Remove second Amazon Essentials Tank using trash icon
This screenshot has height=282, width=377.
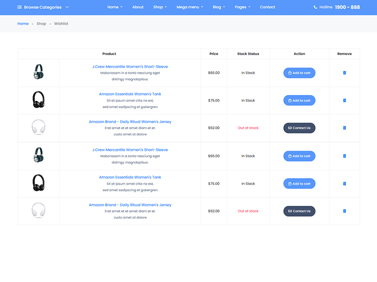click(x=344, y=184)
